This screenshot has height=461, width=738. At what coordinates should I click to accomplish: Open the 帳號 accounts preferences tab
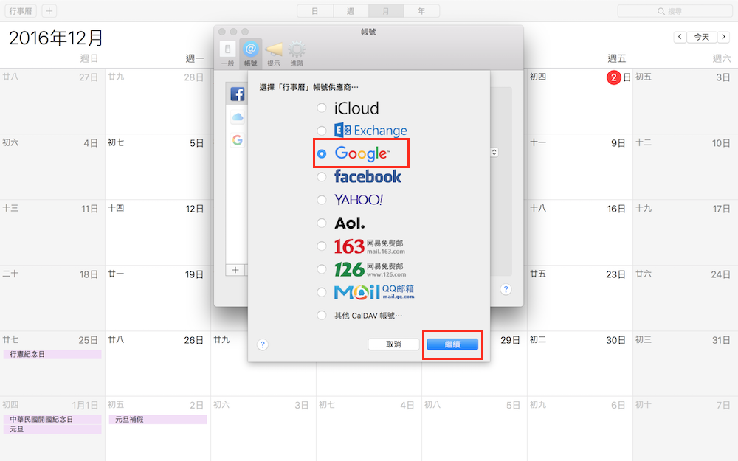[251, 53]
